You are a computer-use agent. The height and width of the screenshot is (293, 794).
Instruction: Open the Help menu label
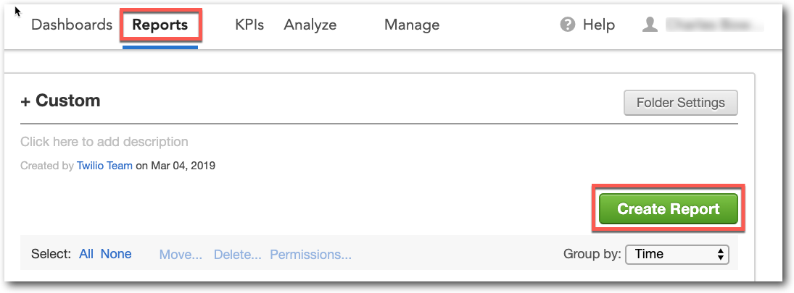click(599, 25)
